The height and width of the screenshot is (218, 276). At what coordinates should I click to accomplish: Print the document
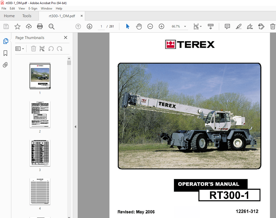coord(40,26)
